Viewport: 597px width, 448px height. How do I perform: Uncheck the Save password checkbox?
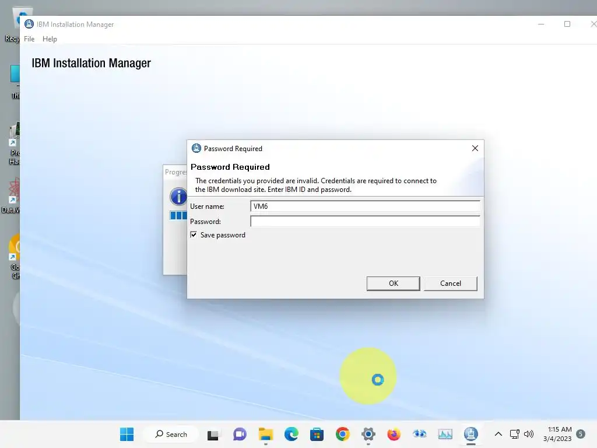(194, 235)
